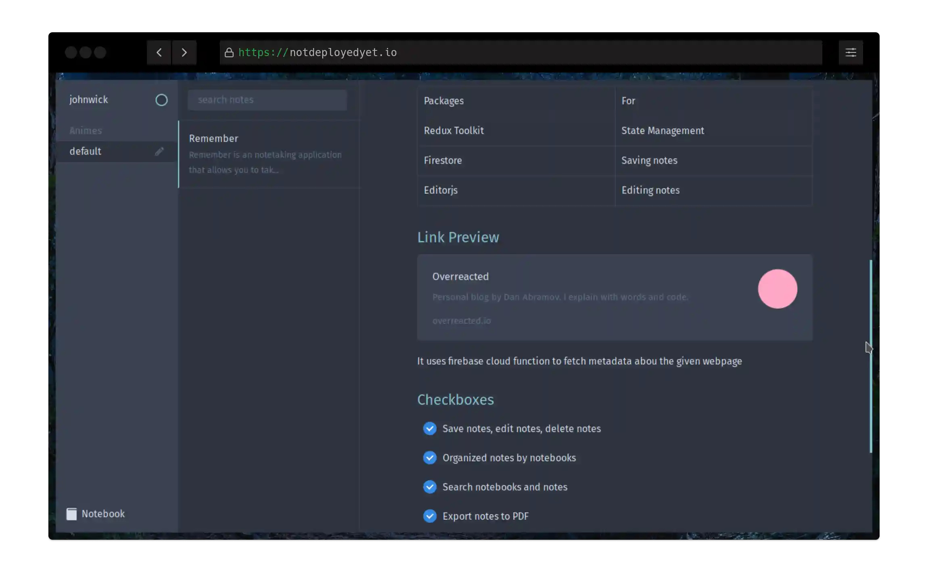Click the pink site icon in the link preview
This screenshot has height=572, width=928.
[x=777, y=289]
